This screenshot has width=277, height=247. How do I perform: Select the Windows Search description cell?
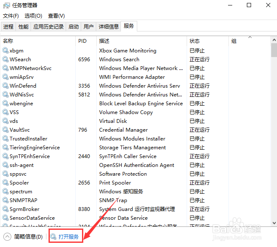[x=119, y=59]
